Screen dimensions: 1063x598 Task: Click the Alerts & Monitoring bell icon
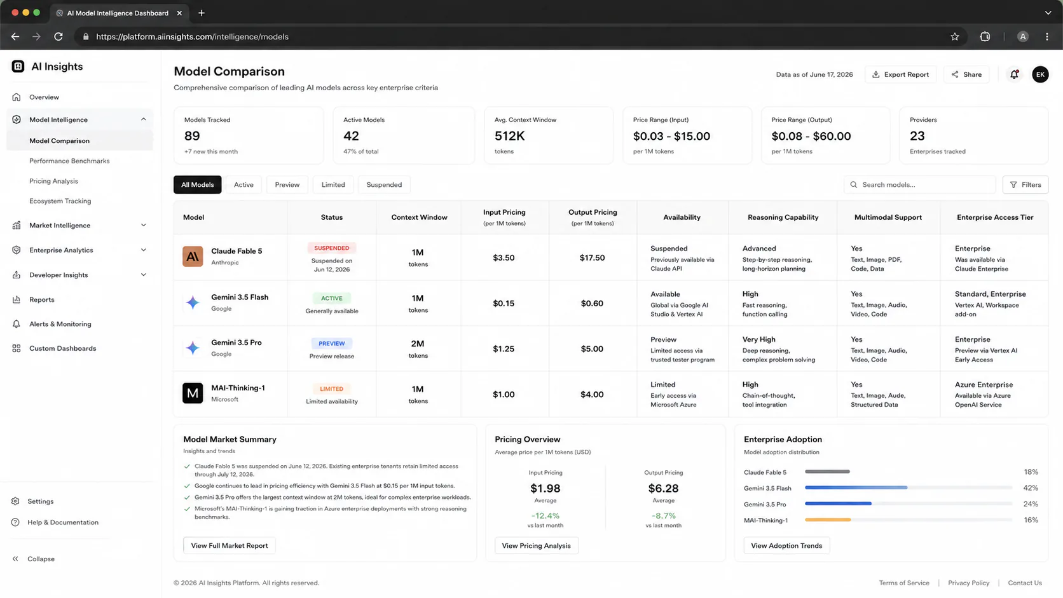pyautogui.click(x=17, y=324)
